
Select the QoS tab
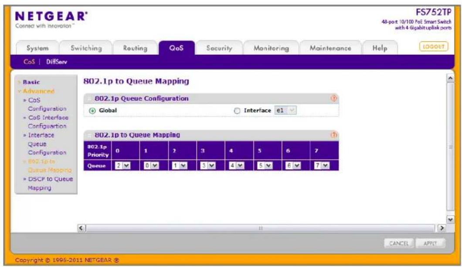pyautogui.click(x=177, y=48)
